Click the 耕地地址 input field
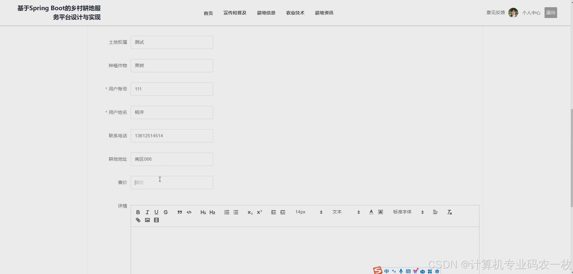 172,159
